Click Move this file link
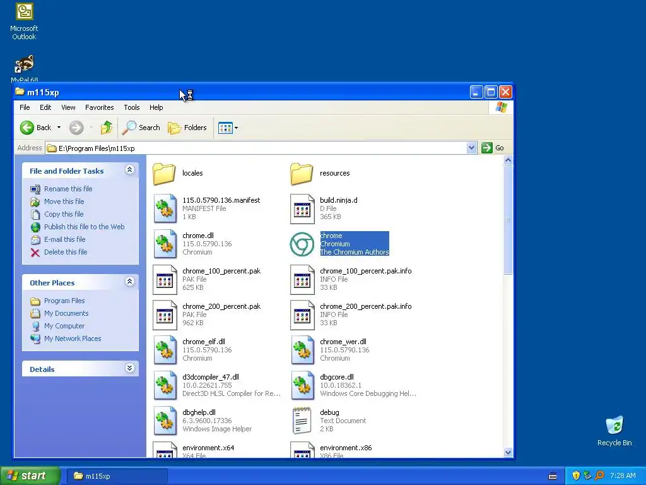 [64, 201]
